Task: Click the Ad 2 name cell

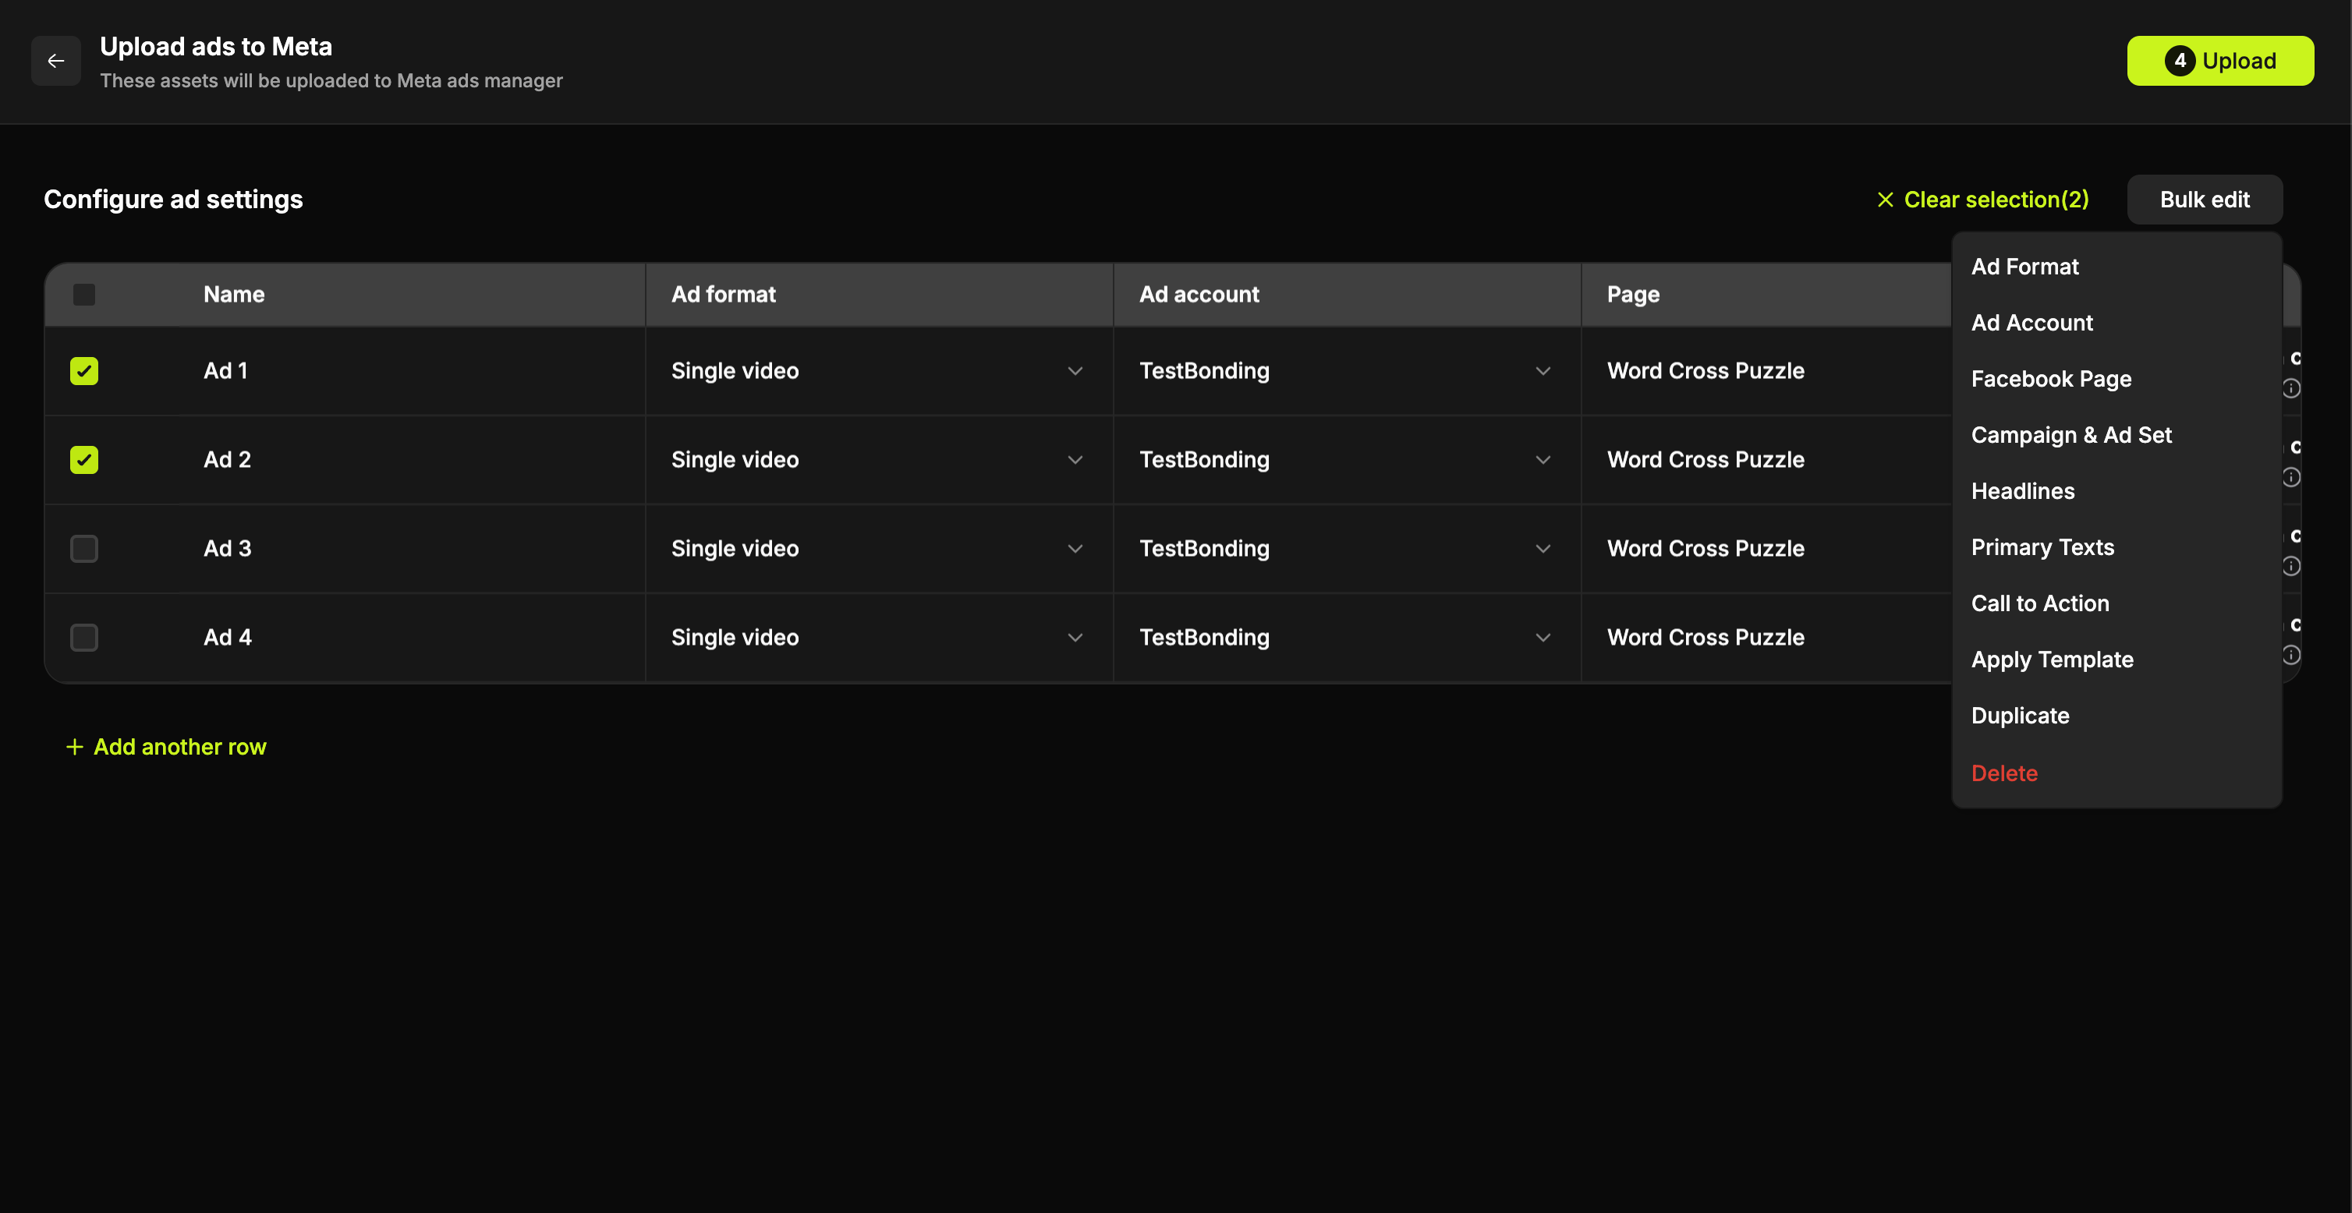Action: [411, 460]
